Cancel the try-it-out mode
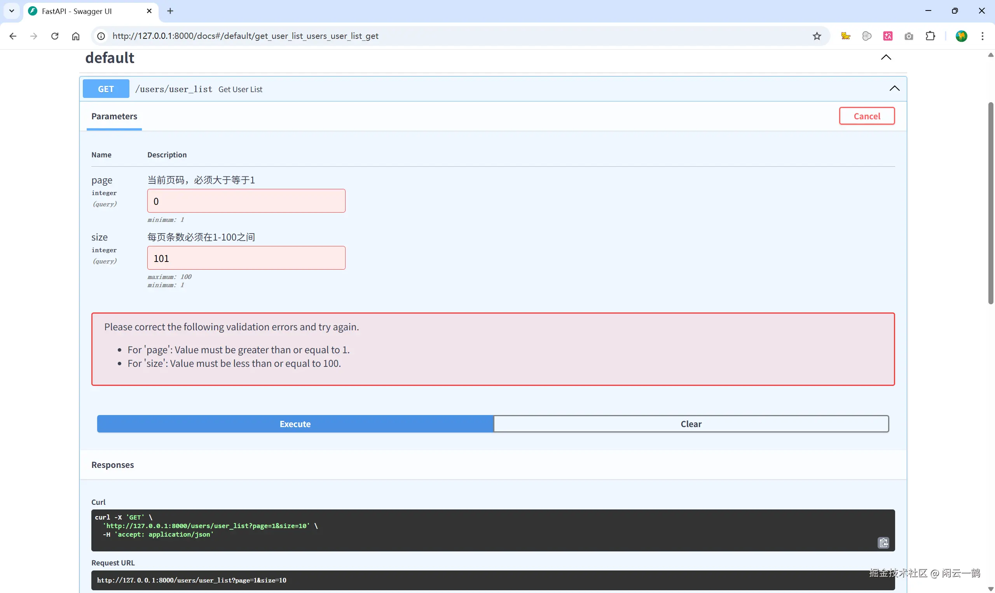Screen dimensions: 995x593 (x=866, y=116)
